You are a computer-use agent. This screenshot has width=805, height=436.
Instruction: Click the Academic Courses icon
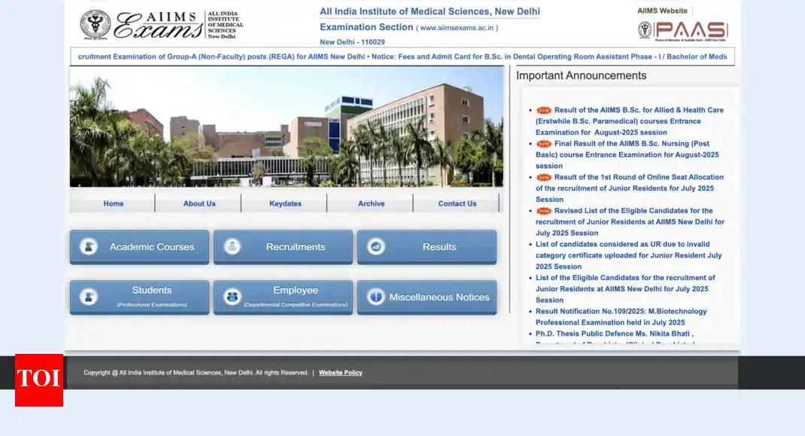(x=88, y=247)
